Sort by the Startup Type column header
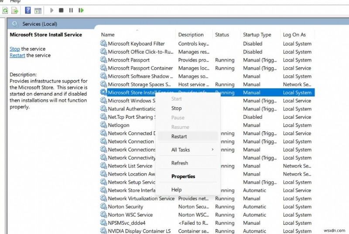Screen dimensions: 349x234 tap(257, 35)
